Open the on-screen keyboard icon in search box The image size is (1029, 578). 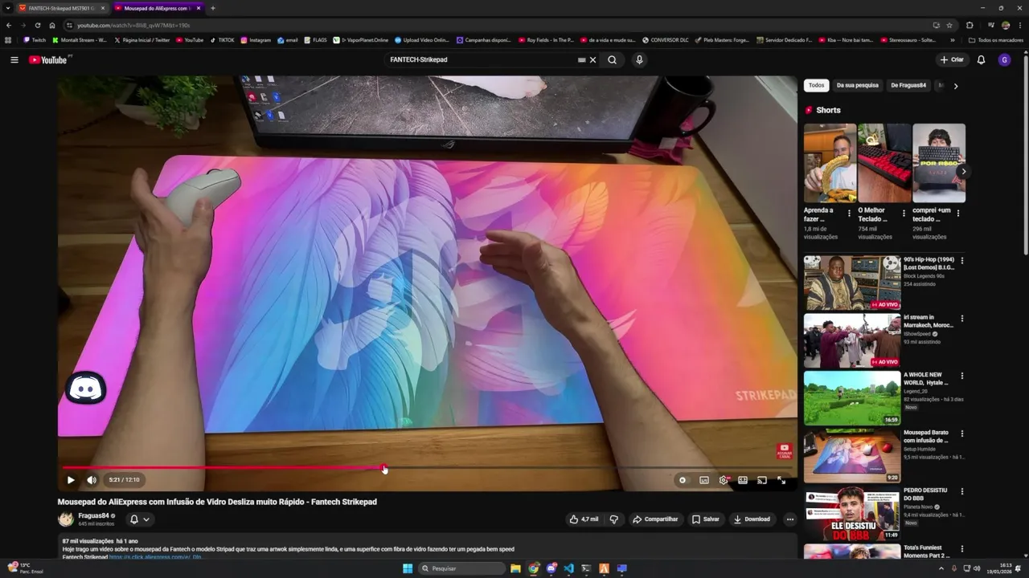coord(581,59)
